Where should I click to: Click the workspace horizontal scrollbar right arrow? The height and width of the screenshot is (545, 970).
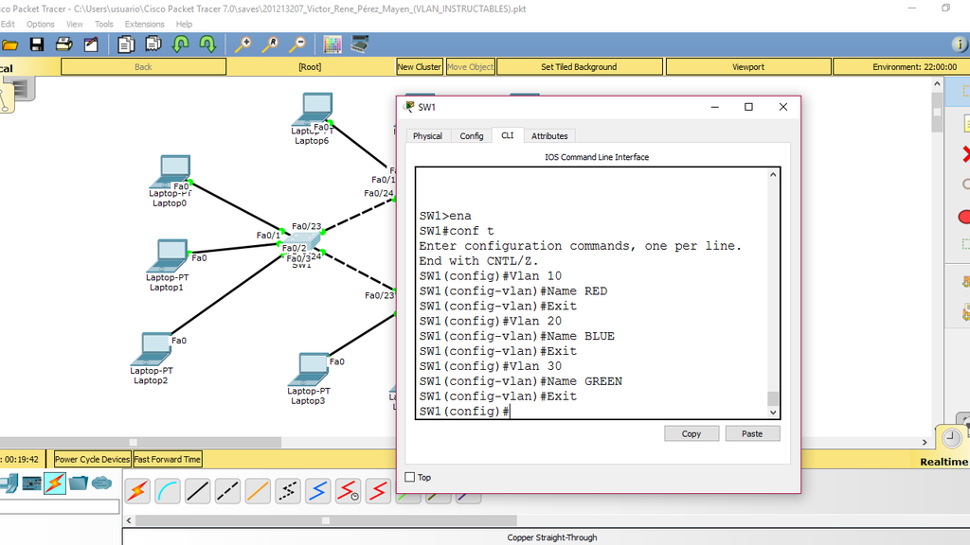click(925, 443)
